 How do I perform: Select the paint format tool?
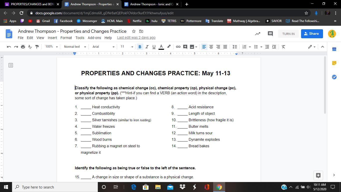tap(37, 47)
